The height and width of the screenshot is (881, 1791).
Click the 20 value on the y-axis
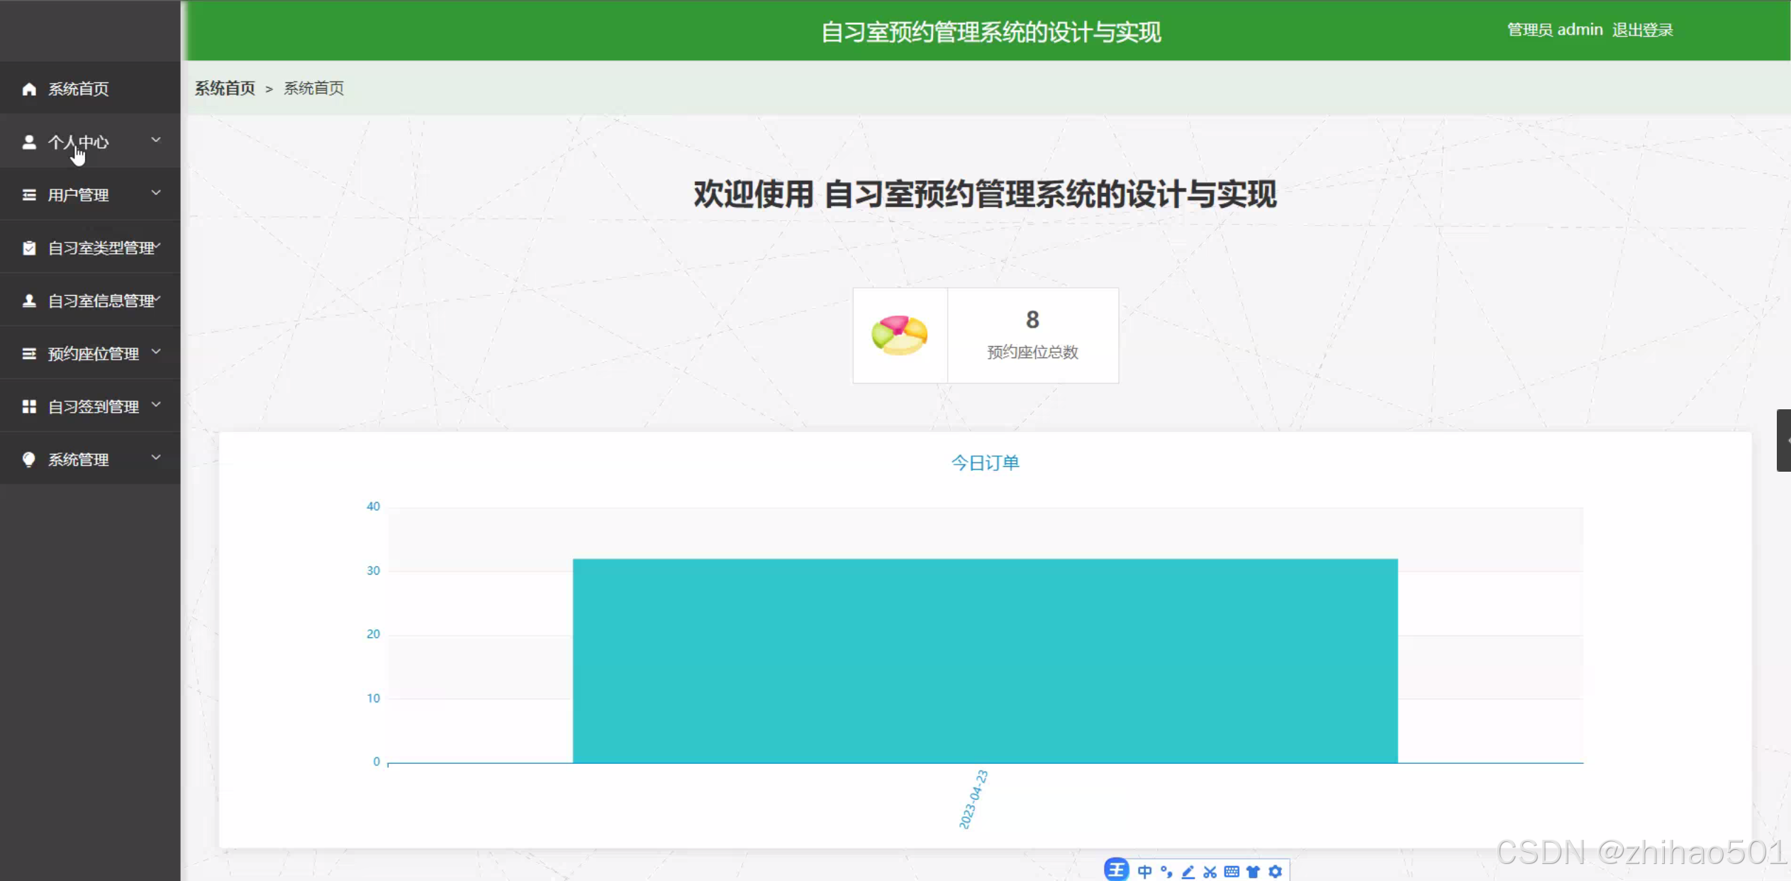(x=373, y=633)
